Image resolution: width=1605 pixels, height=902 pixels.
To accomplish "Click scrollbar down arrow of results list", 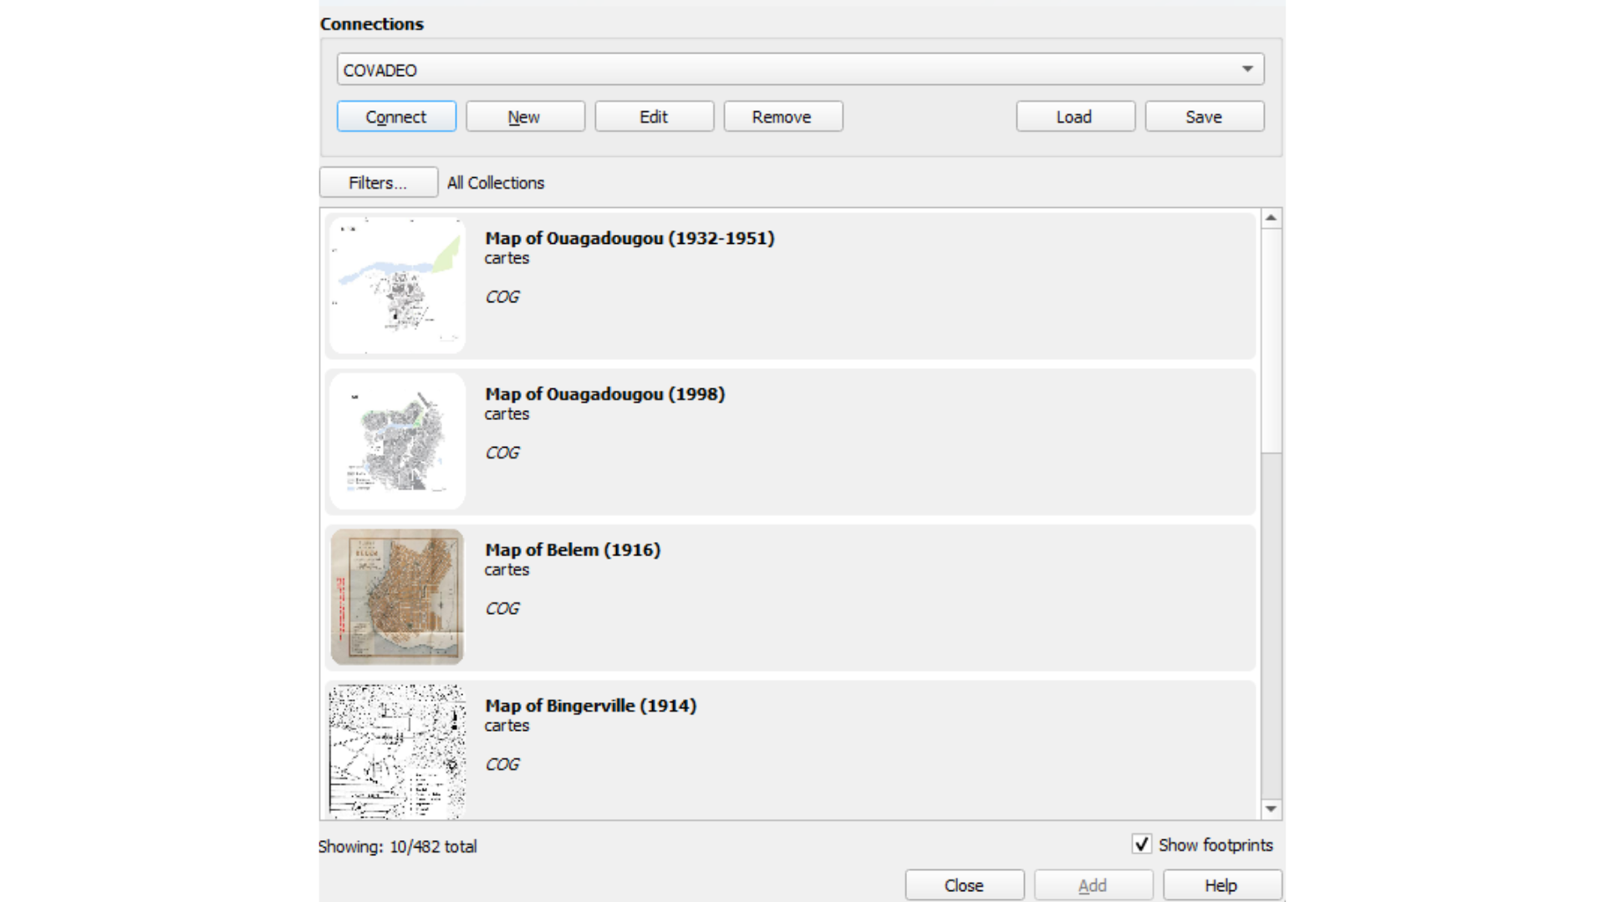I will 1271,808.
